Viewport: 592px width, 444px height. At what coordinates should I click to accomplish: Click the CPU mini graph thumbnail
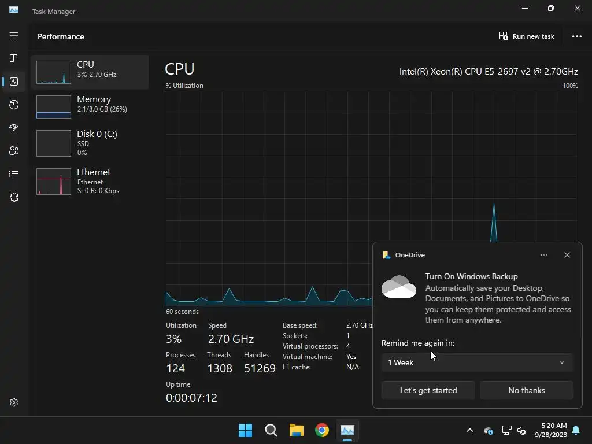(x=54, y=72)
